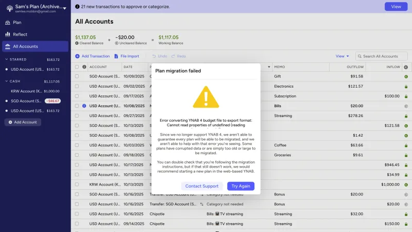Click the Inflow column header
Viewport: 412px width, 232px height.
[x=393, y=67]
